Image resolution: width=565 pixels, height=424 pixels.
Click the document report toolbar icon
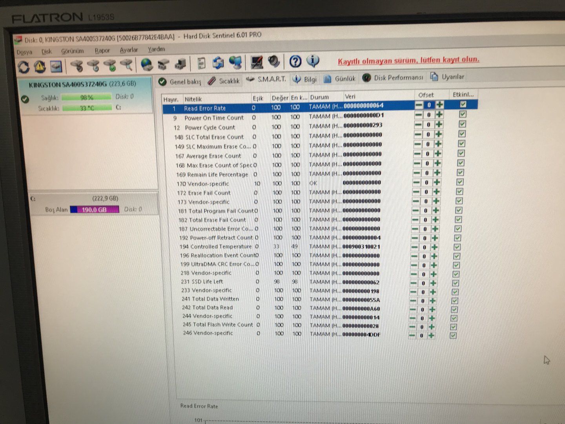click(x=201, y=63)
